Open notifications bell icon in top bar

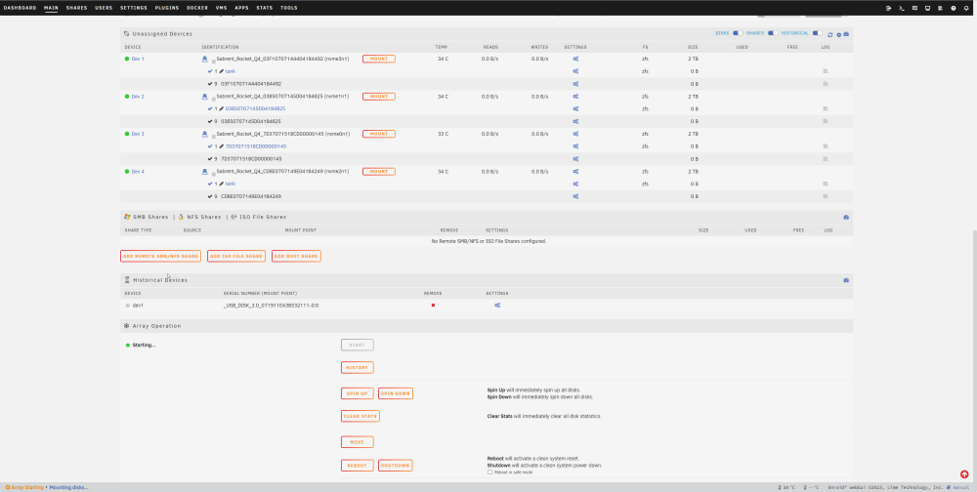pyautogui.click(x=966, y=8)
